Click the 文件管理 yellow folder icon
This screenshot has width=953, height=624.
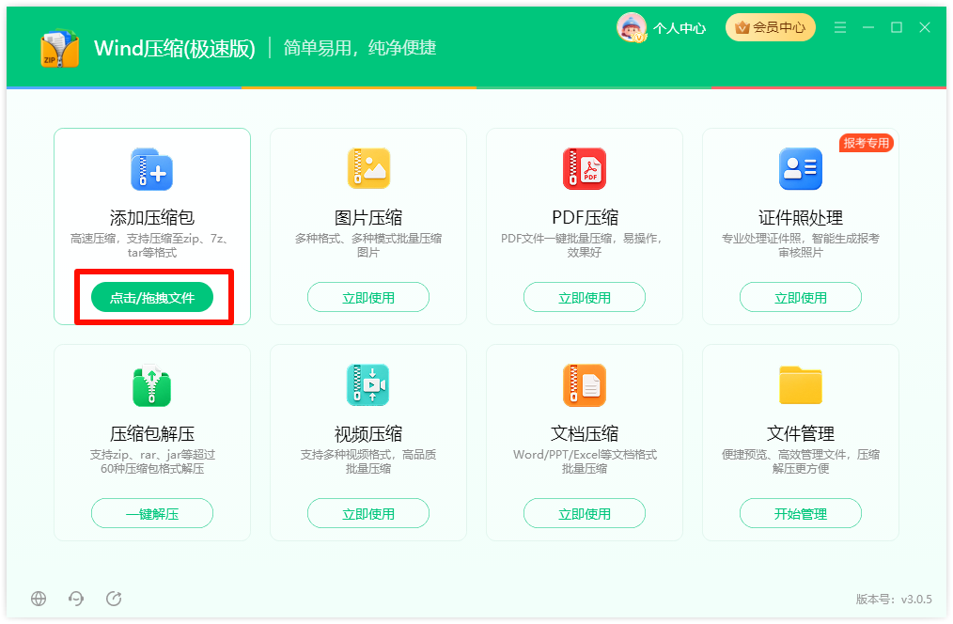(x=801, y=385)
